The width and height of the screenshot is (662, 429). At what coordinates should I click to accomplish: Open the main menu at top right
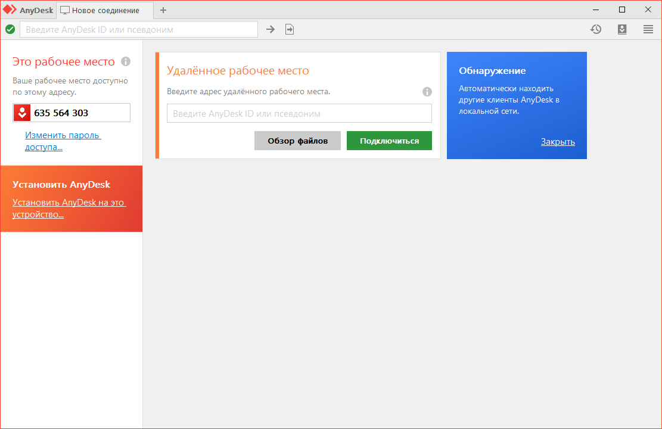coord(648,29)
